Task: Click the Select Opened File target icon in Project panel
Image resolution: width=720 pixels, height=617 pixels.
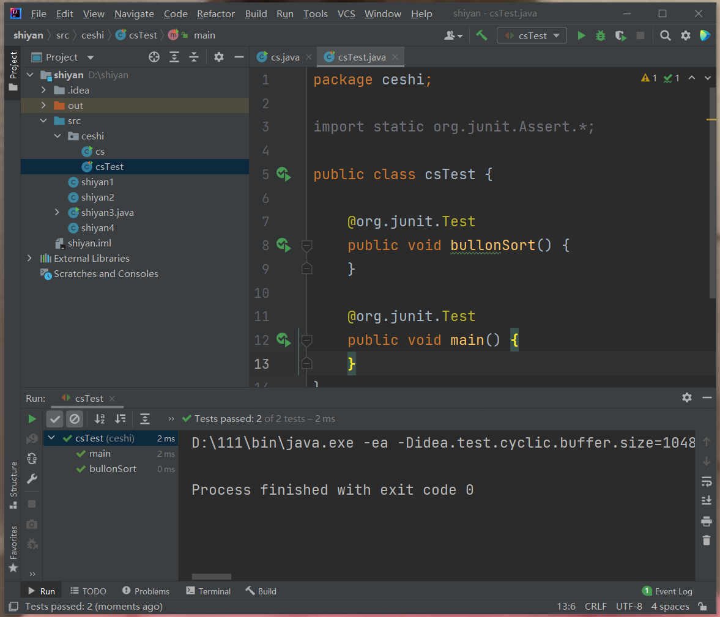Action: pyautogui.click(x=154, y=57)
